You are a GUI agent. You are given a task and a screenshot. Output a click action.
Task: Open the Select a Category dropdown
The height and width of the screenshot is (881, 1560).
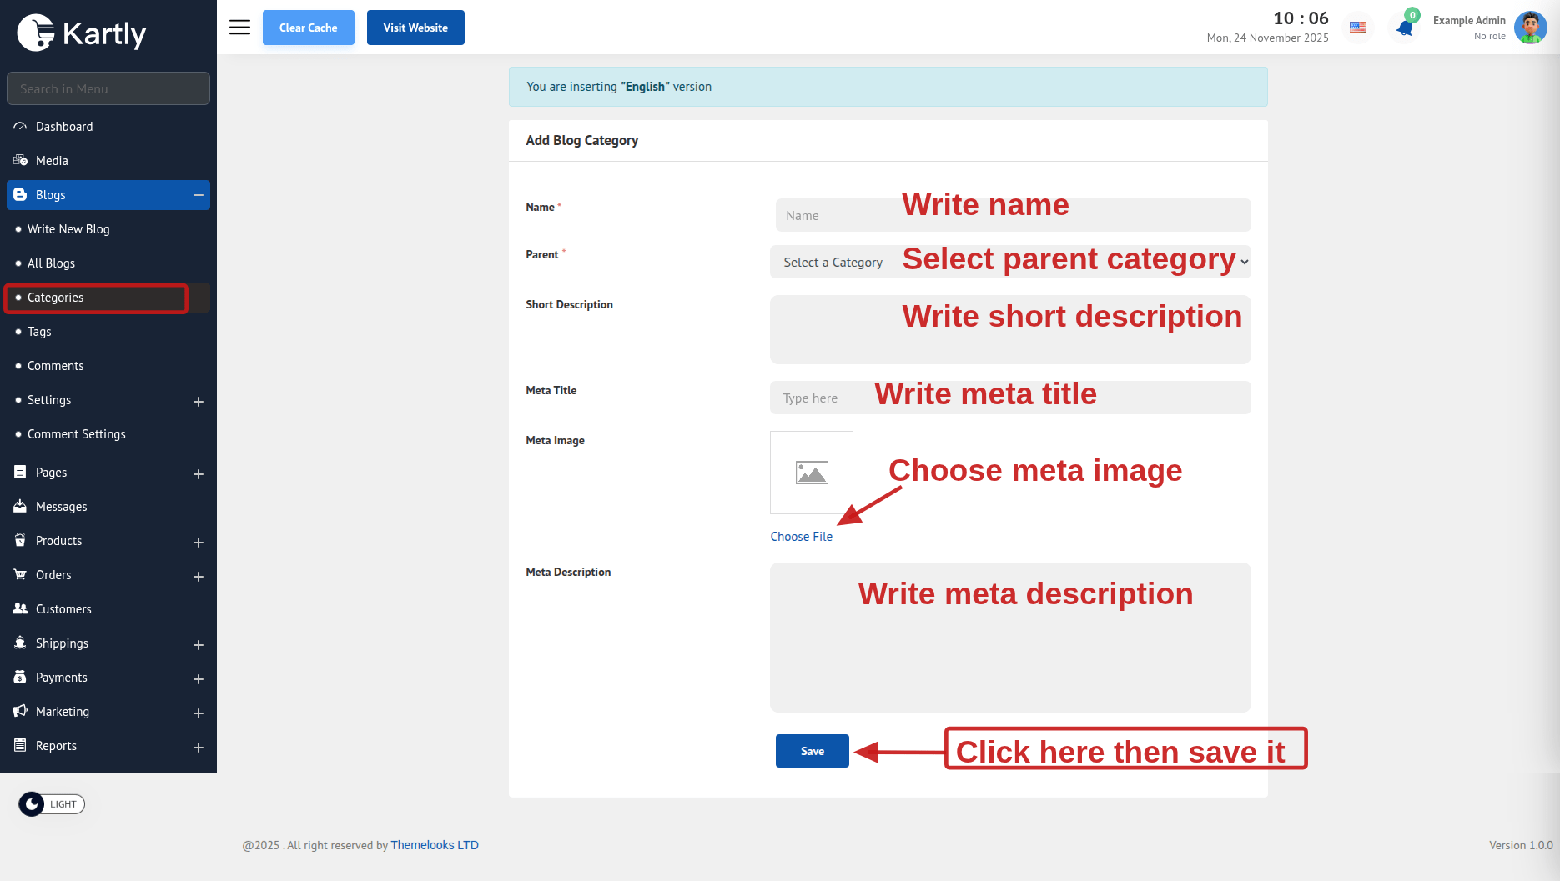(x=1009, y=262)
